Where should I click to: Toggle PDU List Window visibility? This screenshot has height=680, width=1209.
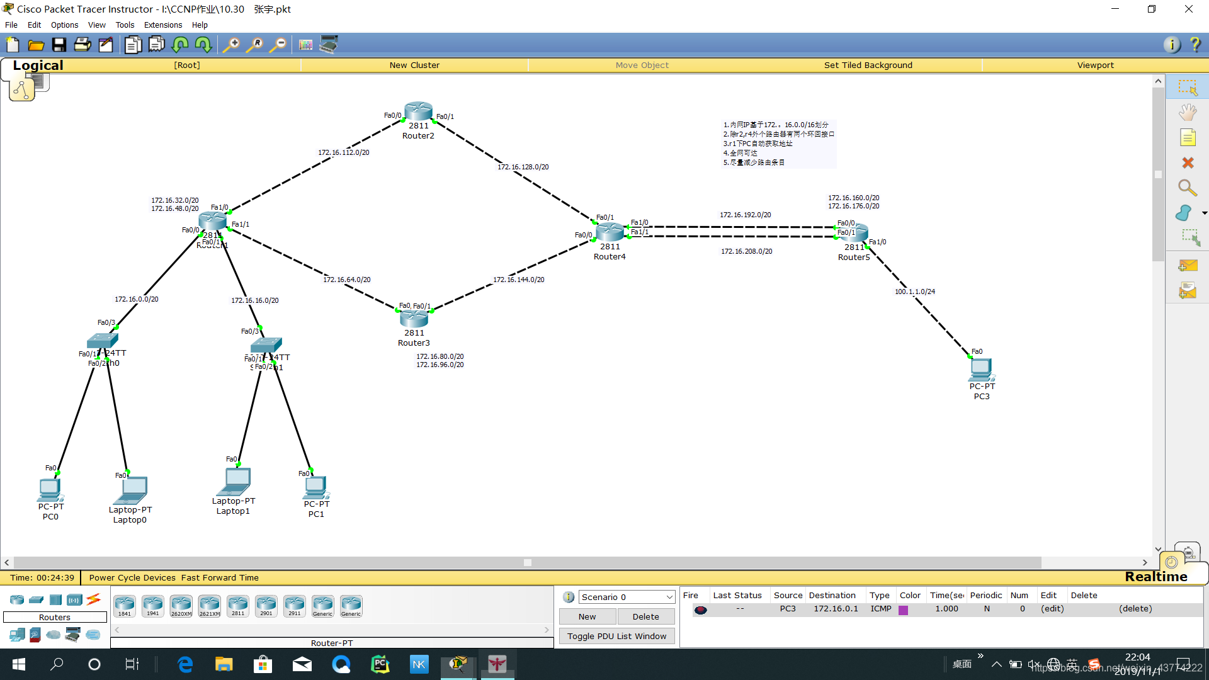coord(618,635)
